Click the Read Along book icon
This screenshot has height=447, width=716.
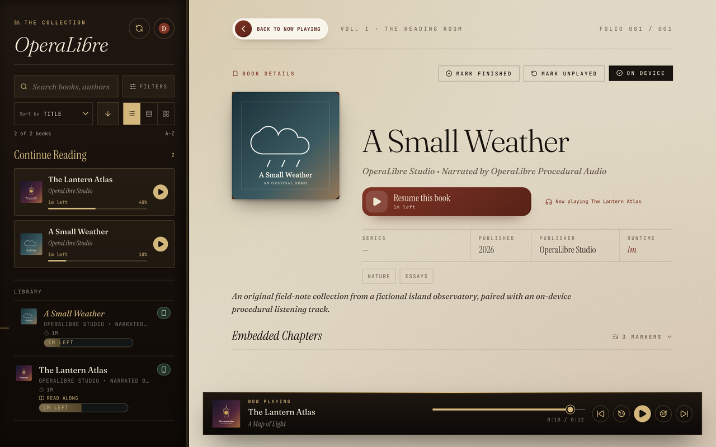(41, 398)
